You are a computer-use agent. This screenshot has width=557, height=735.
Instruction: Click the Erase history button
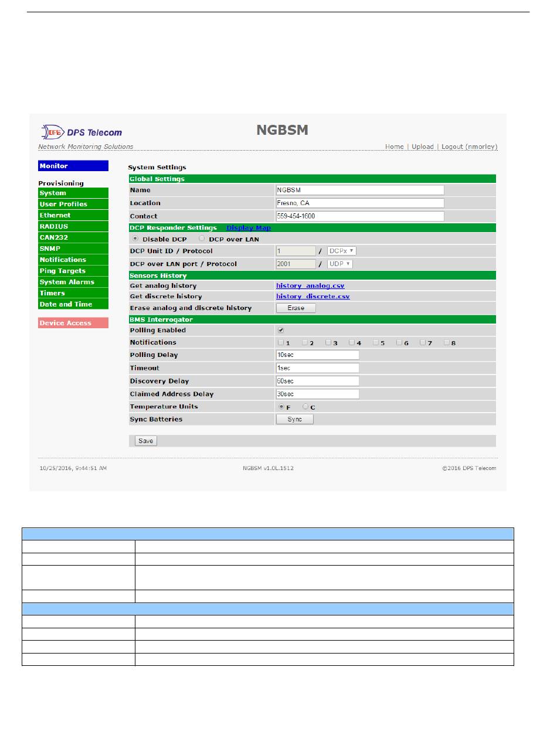296,308
